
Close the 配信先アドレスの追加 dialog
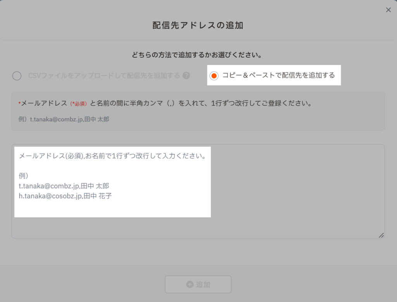click(388, 10)
